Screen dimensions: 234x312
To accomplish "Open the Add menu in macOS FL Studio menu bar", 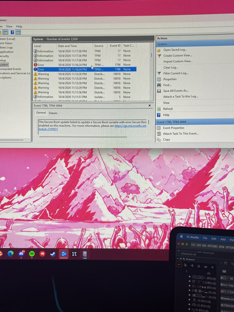I will click(x=223, y=239).
